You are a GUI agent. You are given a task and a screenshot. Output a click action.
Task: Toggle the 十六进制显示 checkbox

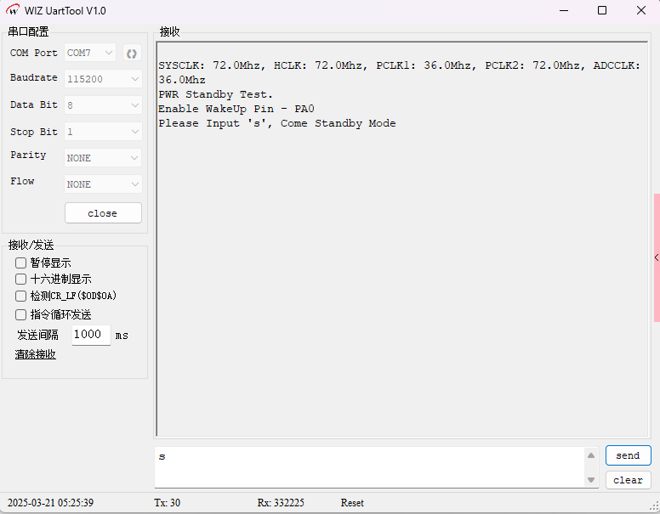click(x=21, y=280)
